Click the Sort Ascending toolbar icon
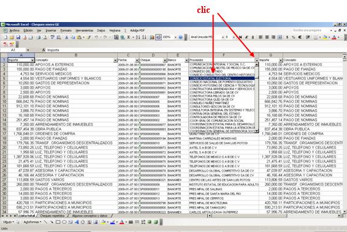The height and width of the screenshot is (232, 347). [x=138, y=37]
